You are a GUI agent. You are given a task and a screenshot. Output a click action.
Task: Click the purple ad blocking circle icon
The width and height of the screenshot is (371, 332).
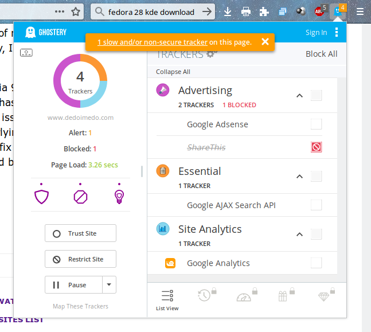80,197
